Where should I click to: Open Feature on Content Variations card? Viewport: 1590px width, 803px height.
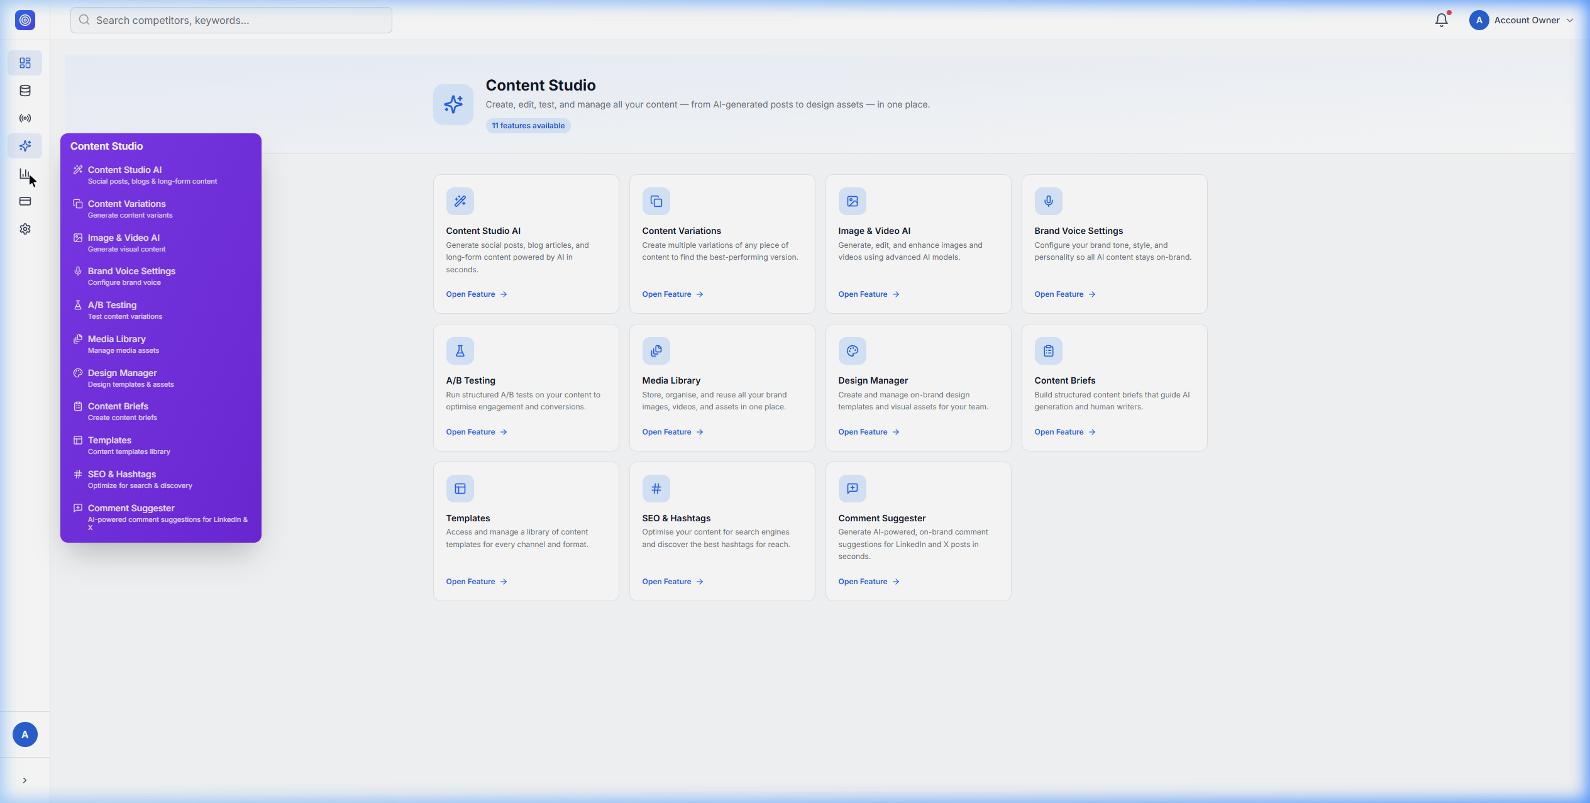click(673, 294)
